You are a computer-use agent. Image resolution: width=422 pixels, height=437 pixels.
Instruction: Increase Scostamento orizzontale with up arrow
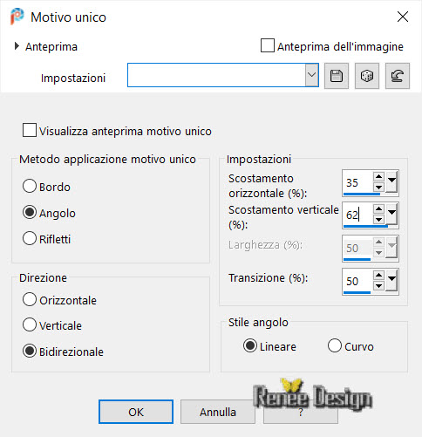(378, 177)
